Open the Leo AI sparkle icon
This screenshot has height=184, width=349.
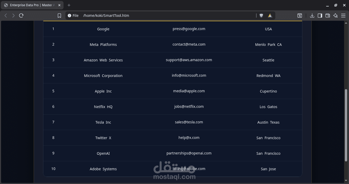click(x=336, y=16)
